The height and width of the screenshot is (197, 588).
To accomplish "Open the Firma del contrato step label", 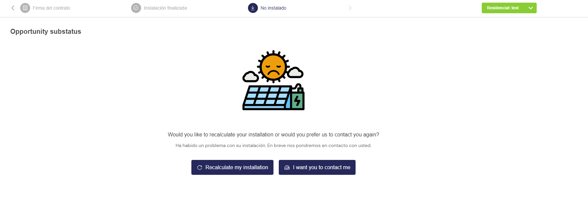I will tap(51, 8).
